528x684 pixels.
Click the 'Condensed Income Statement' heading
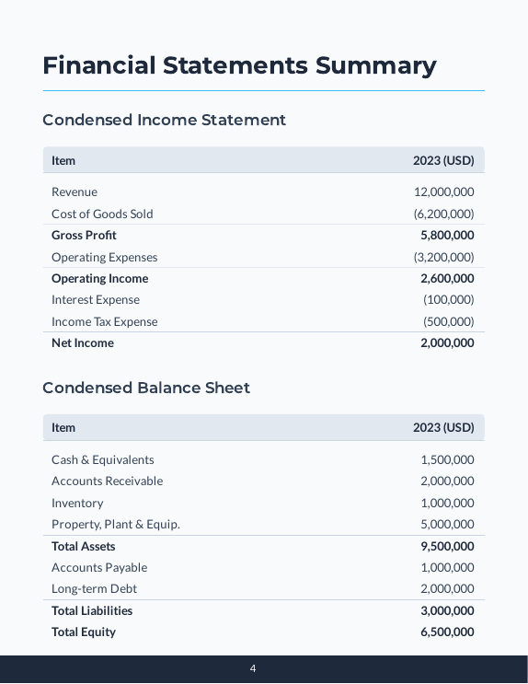click(x=164, y=120)
